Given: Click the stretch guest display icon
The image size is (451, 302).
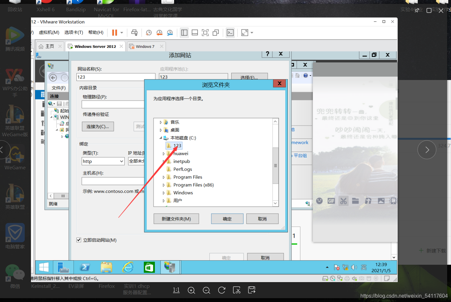Looking at the screenshot, I should click(x=245, y=32).
